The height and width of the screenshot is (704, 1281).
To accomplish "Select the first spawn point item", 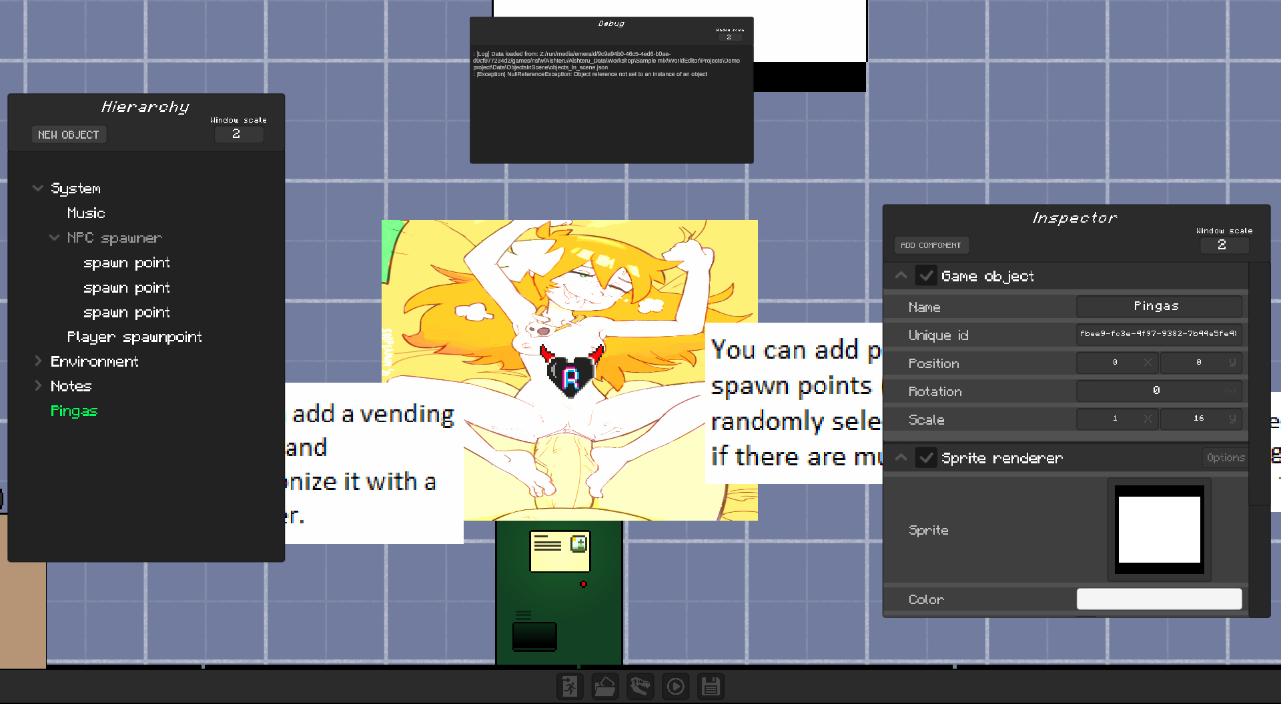I will (127, 263).
